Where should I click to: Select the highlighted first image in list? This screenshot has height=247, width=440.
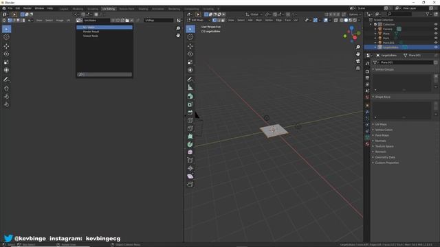[x=104, y=27]
